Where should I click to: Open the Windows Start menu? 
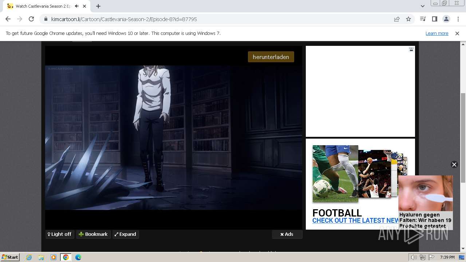point(10,257)
